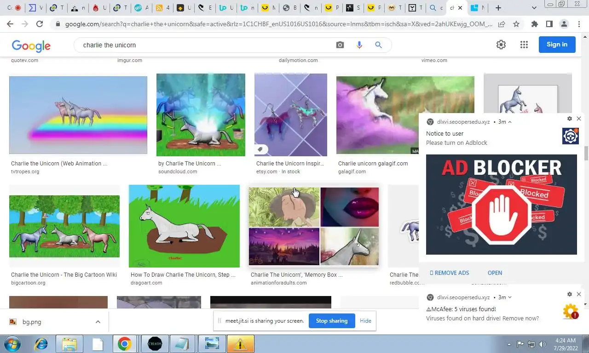Click the Google logo
Image resolution: width=589 pixels, height=353 pixels.
pos(31,45)
